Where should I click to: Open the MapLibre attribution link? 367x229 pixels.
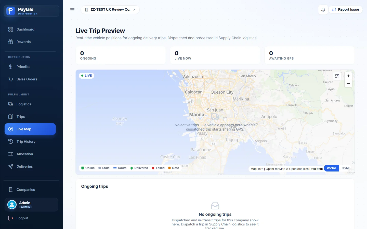[257, 169]
